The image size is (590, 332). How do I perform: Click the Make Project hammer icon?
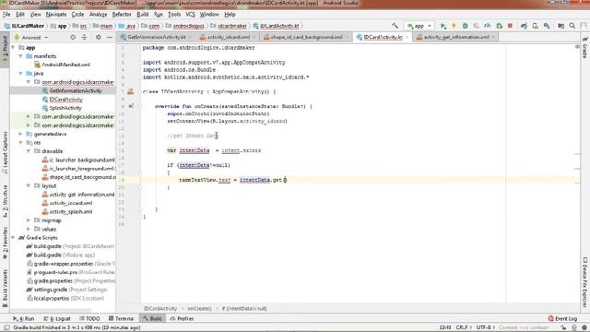click(x=395, y=26)
